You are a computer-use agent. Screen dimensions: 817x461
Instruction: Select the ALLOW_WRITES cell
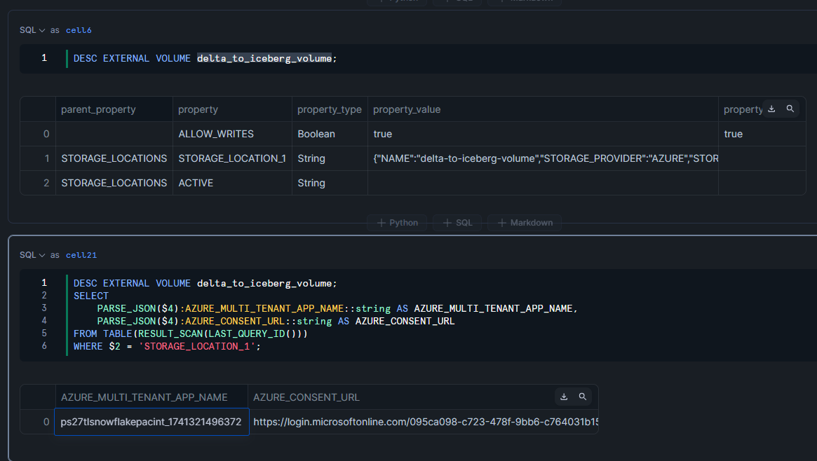point(232,134)
